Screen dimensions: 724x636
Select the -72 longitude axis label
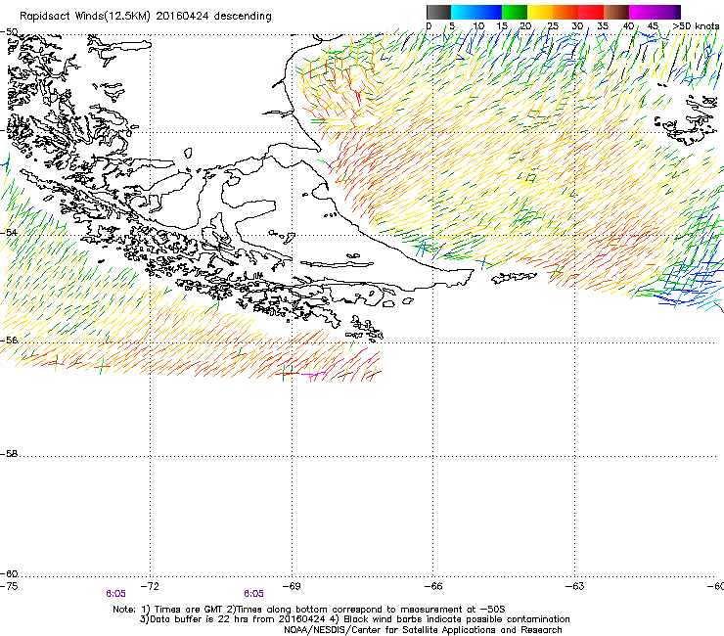pyautogui.click(x=150, y=586)
